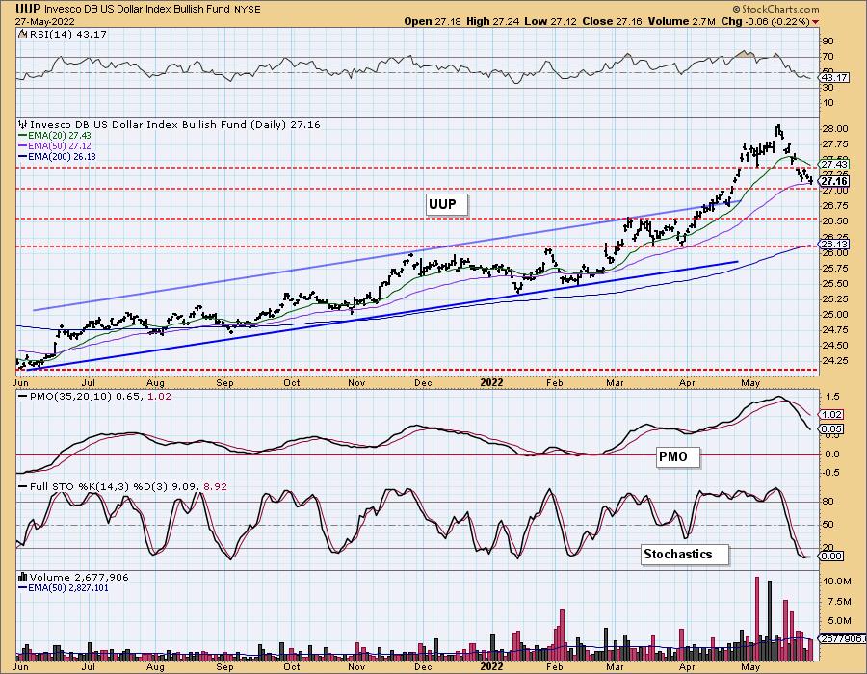The image size is (867, 674).
Task: Click the Low 27.12 value
Action: tap(550, 21)
